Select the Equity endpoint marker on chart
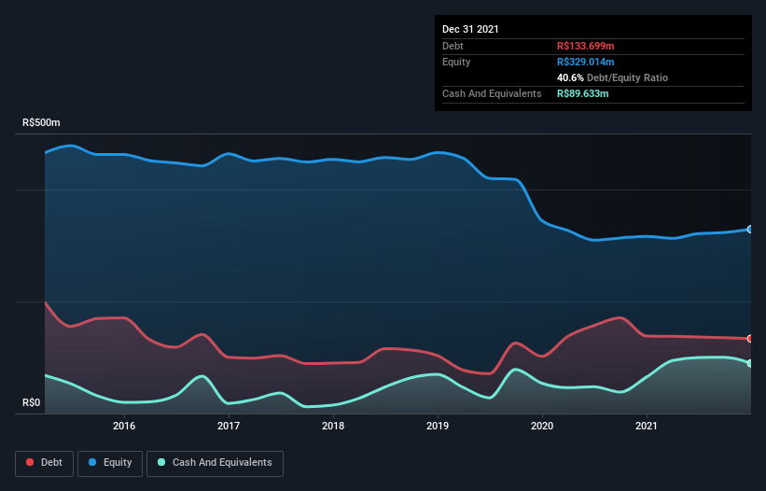The height and width of the screenshot is (491, 766). [750, 229]
